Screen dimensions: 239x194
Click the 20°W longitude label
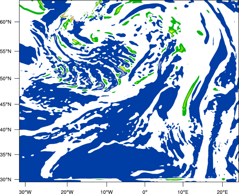[67, 192]
